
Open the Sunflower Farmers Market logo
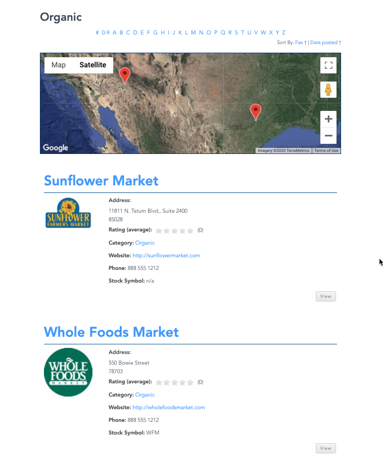tap(68, 213)
